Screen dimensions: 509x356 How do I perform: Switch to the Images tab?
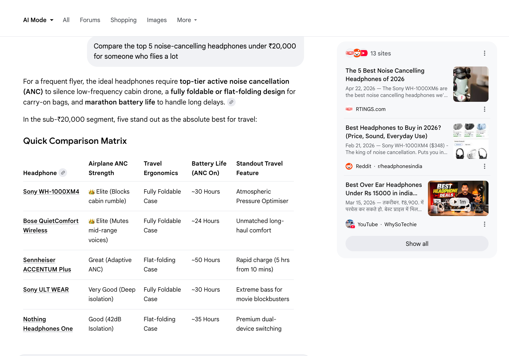(x=157, y=20)
